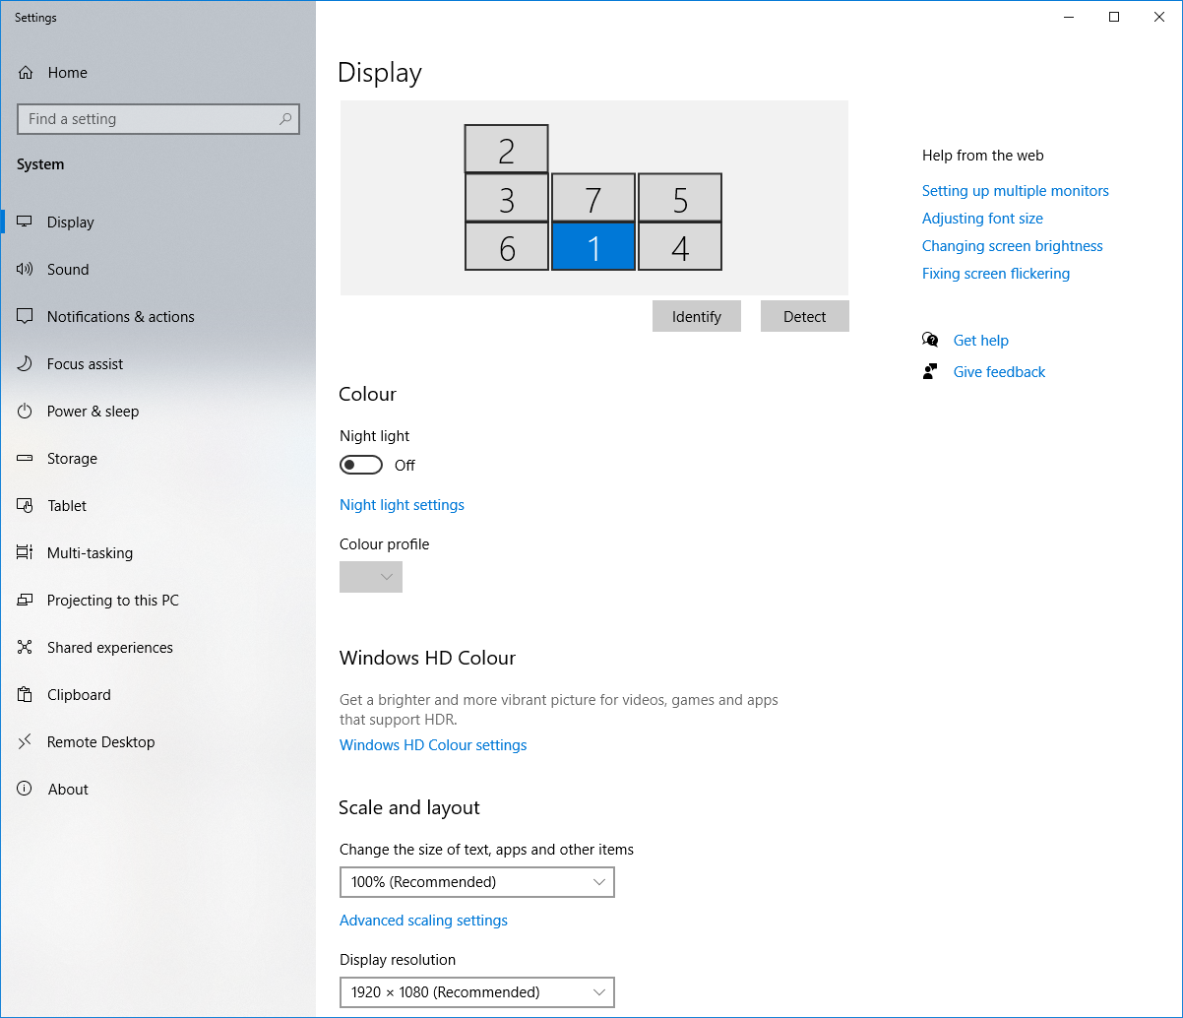Open Clipboard settings page
Screen dimensions: 1183x1018
(x=157, y=695)
